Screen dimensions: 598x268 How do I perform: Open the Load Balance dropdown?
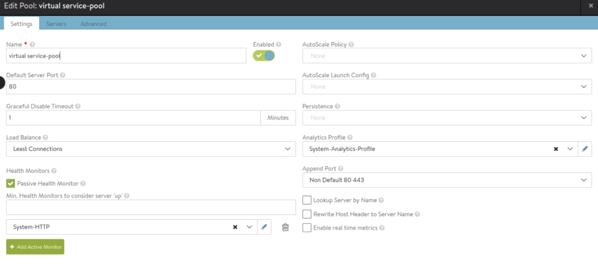click(151, 149)
